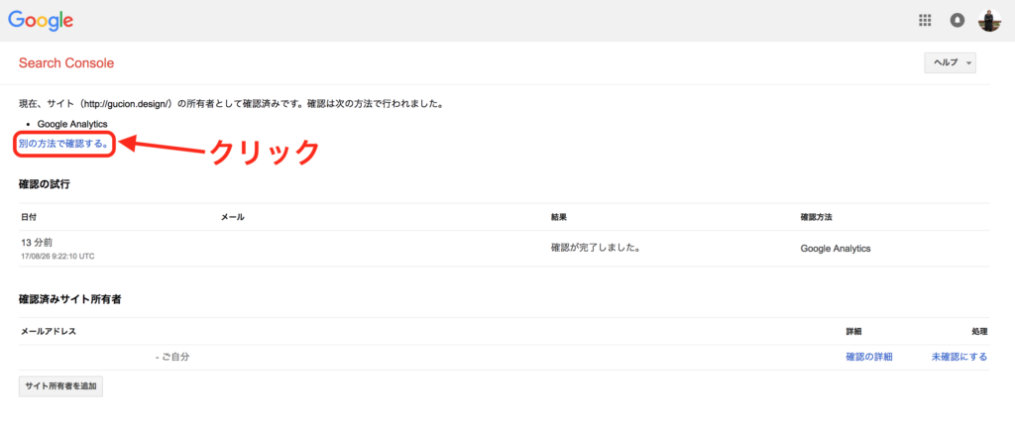The width and height of the screenshot is (1015, 430).
Task: Click the 未確認にする link
Action: click(959, 357)
